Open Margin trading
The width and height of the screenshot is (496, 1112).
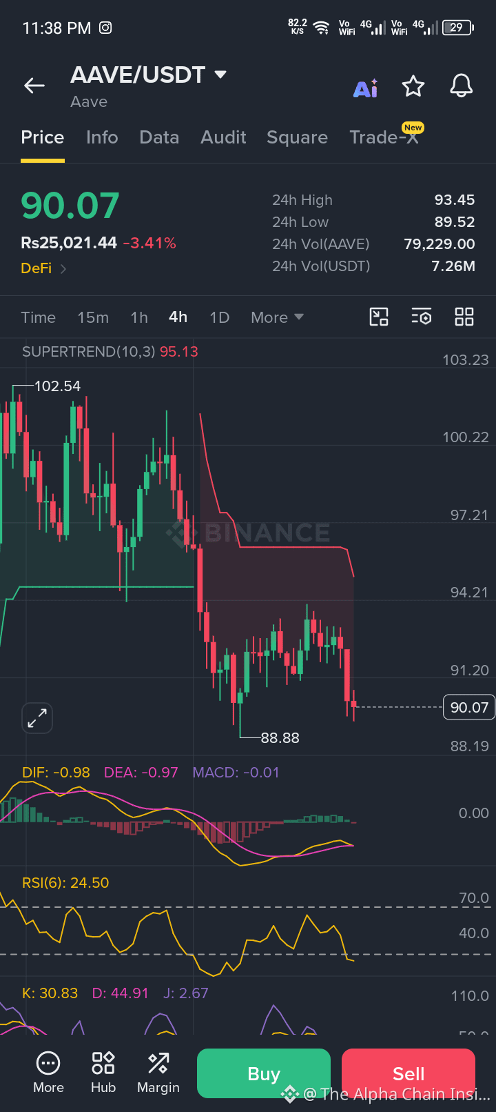pyautogui.click(x=158, y=1073)
